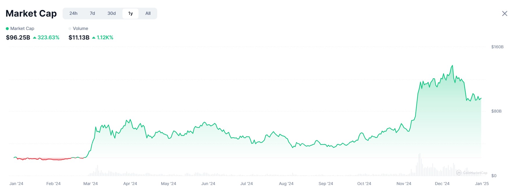The height and width of the screenshot is (192, 512).
Task: Choose the 30d time range
Action: point(111,13)
